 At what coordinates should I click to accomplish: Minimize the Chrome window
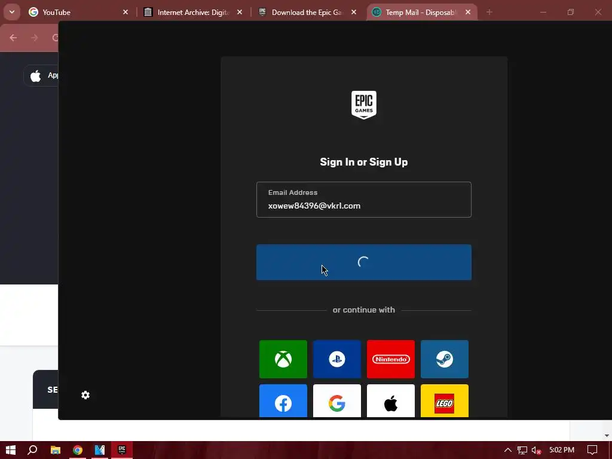[543, 12]
